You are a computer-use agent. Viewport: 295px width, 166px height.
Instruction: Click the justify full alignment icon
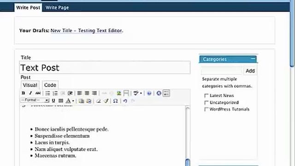[61, 101]
